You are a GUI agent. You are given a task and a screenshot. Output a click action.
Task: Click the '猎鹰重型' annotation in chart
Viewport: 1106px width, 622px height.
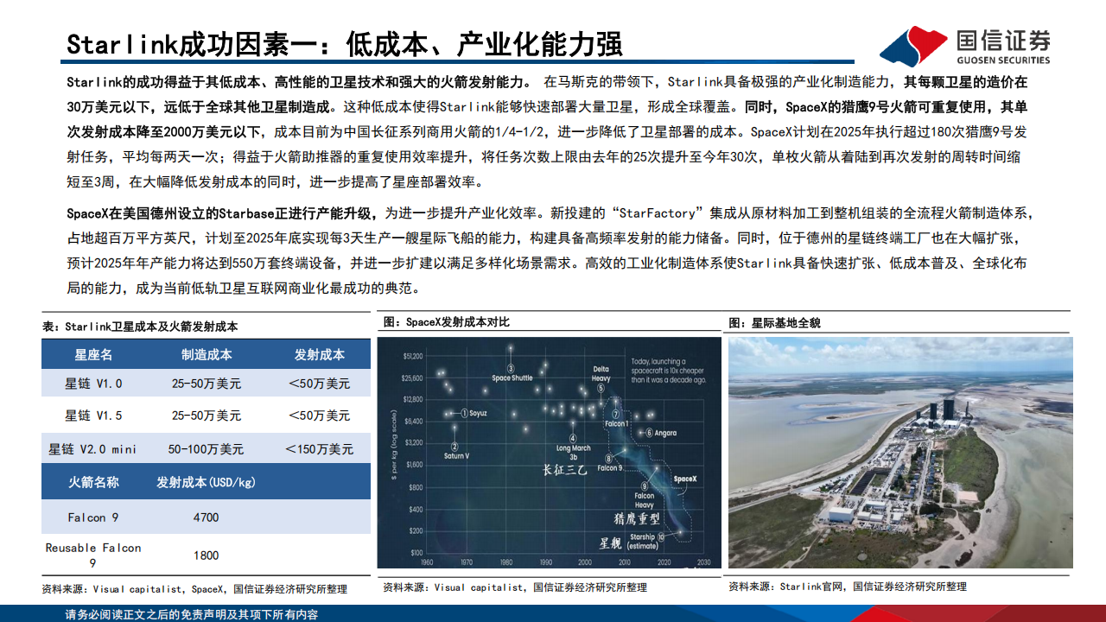(x=637, y=518)
